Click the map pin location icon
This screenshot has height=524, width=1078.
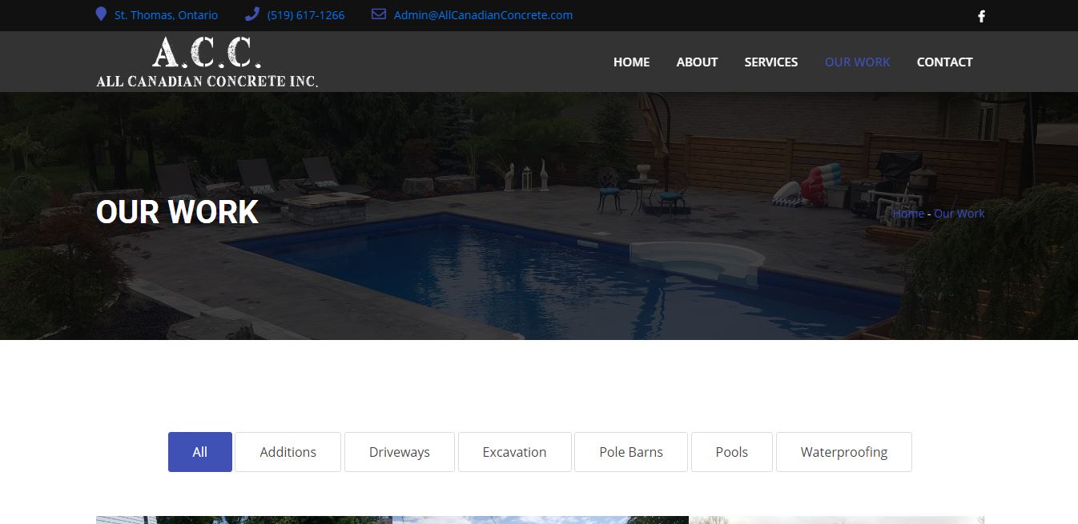tap(101, 14)
